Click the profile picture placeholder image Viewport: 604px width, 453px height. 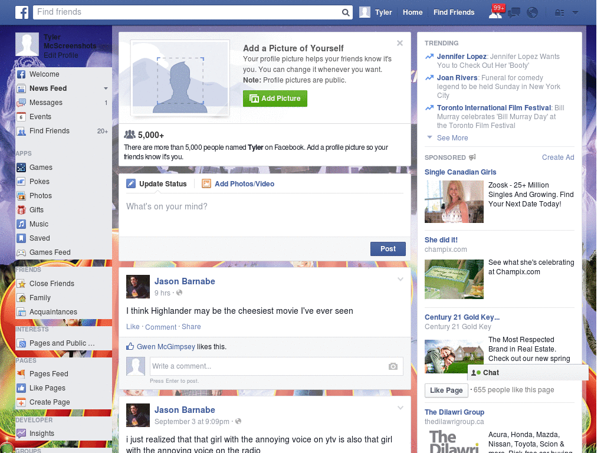point(180,78)
